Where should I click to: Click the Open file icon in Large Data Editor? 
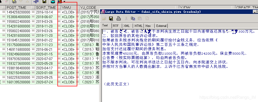pyautogui.click(x=104, y=18)
